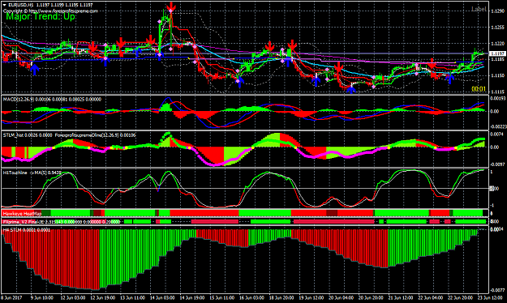This screenshot has width=507, height=303.
Task: Click the '19 Jun 12:00' time label
Action: click(312, 297)
